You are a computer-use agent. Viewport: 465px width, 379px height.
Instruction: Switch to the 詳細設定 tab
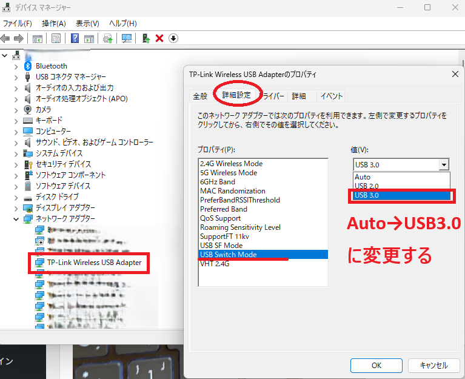(236, 95)
